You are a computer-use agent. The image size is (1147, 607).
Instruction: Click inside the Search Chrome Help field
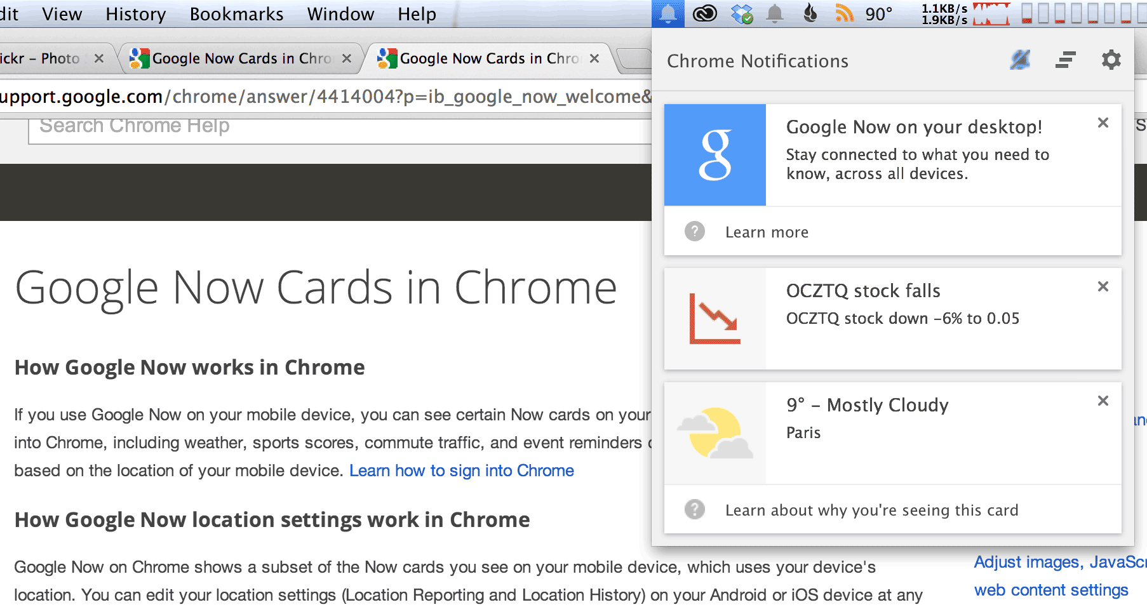pos(254,125)
